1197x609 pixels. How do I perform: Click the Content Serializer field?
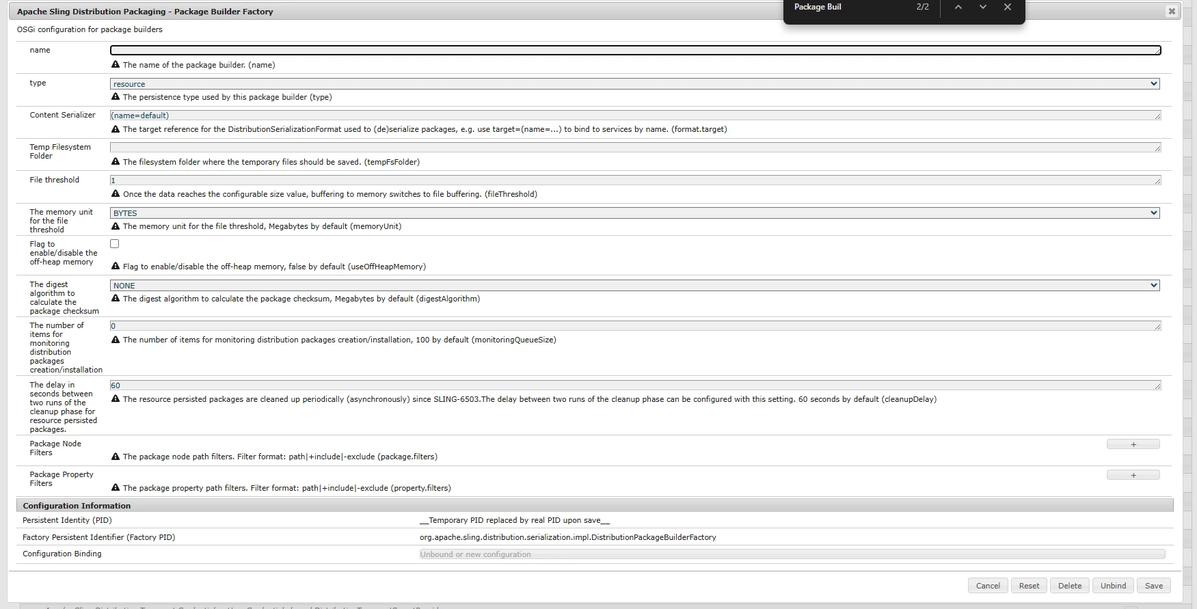(635, 116)
